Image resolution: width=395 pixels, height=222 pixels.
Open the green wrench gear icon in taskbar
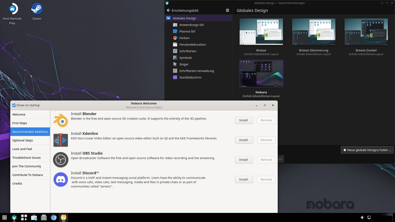(x=14, y=217)
